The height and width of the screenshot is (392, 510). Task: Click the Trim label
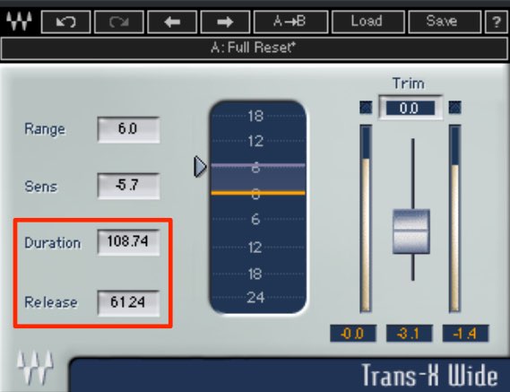[x=409, y=83]
